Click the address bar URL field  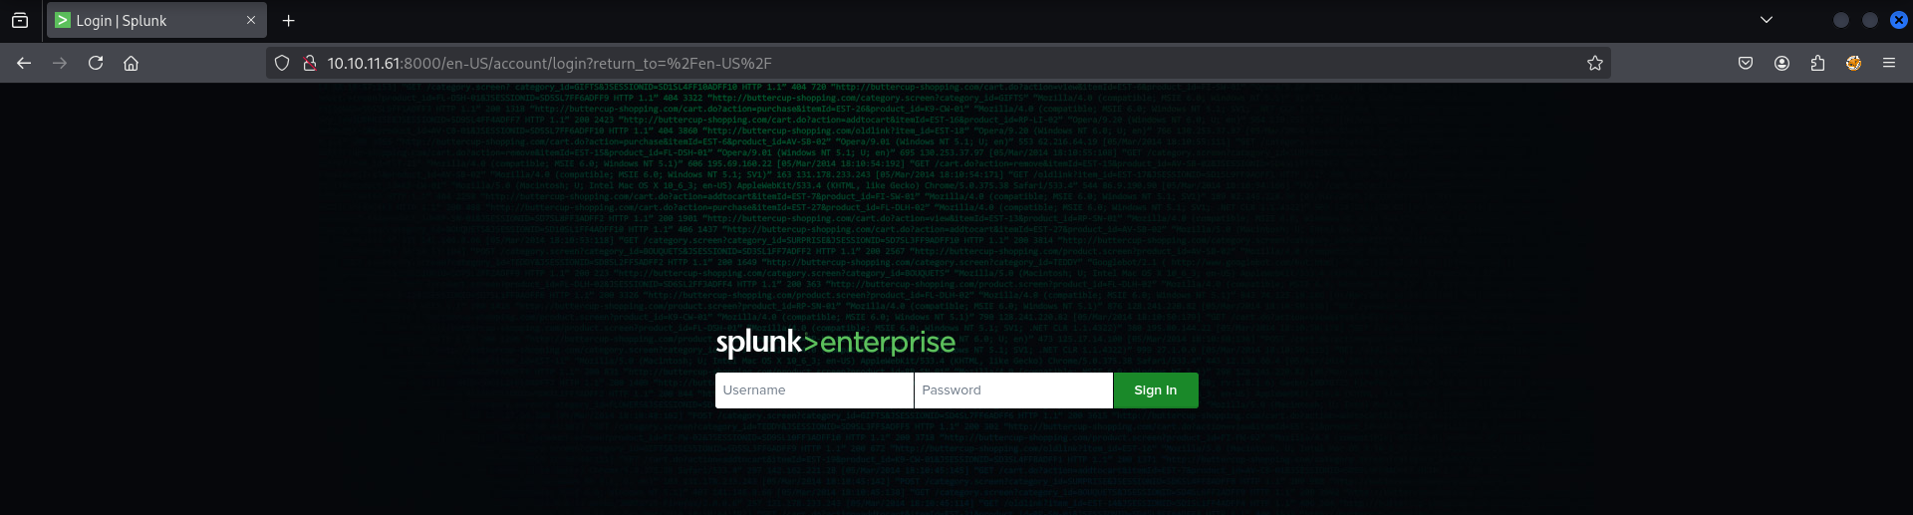click(897, 63)
